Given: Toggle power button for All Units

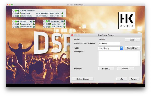Looking at the screenshot, I should (18, 11).
